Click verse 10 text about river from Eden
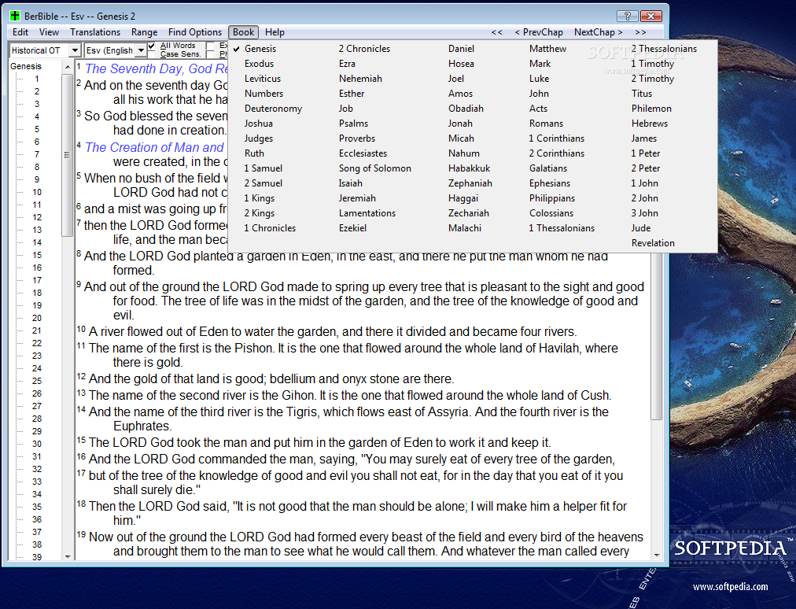The height and width of the screenshot is (609, 796). tap(333, 332)
